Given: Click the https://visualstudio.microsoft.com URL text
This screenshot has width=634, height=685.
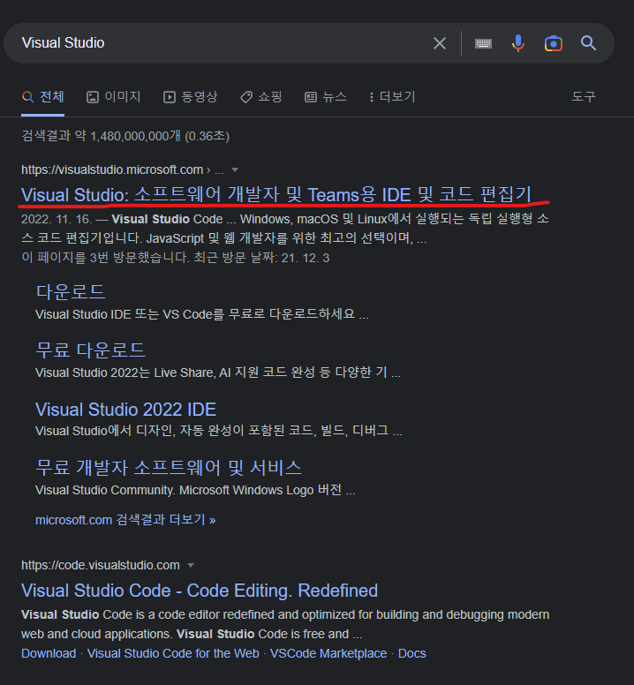Looking at the screenshot, I should [112, 169].
